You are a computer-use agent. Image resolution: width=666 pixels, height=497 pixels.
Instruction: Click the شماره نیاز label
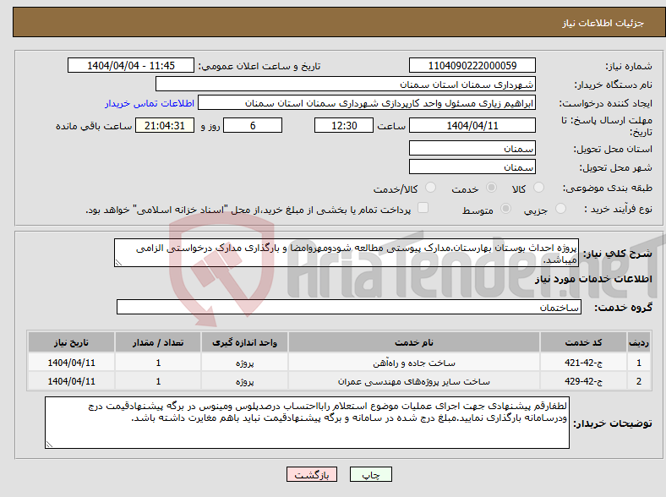coord(628,66)
